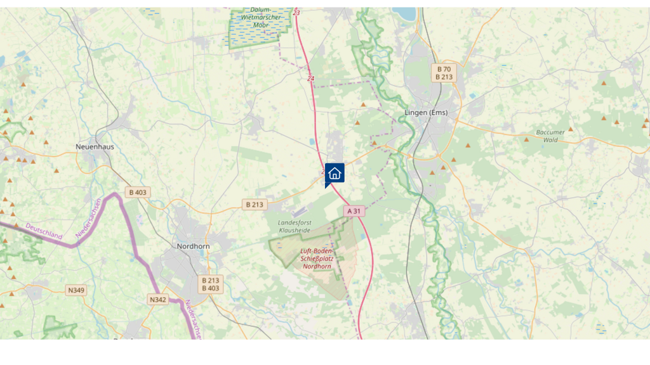The image size is (650, 365).
Task: Select the Nordhorn city label
Action: pos(193,247)
